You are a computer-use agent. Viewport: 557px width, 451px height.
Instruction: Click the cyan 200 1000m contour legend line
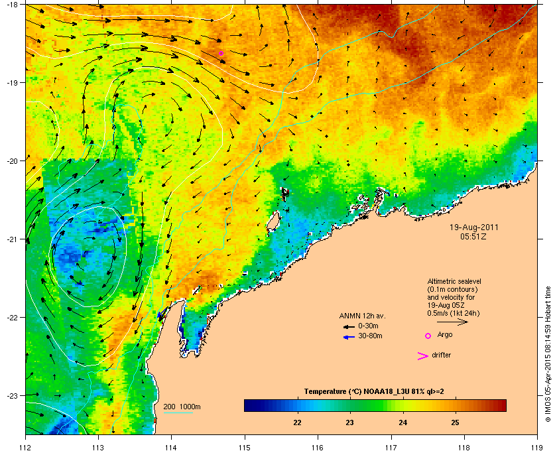(178, 413)
